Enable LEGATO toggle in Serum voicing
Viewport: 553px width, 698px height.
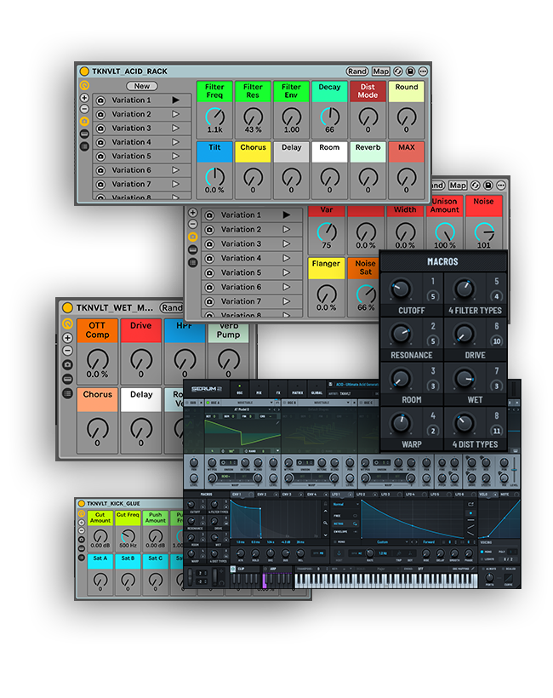482,559
